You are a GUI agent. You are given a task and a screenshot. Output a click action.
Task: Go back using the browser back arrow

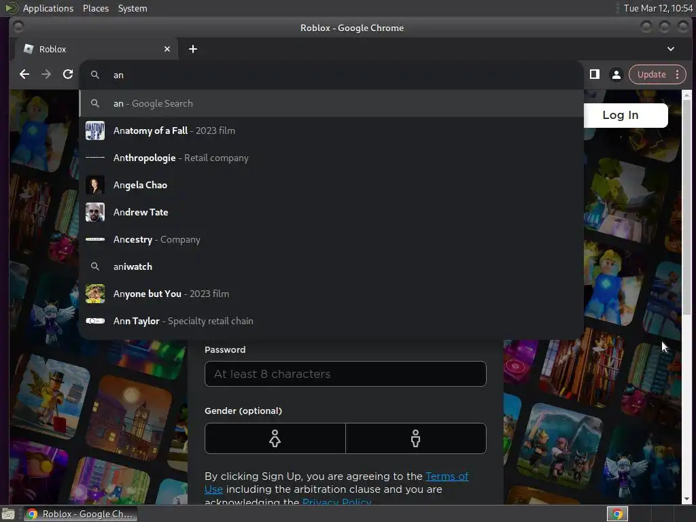(24, 75)
